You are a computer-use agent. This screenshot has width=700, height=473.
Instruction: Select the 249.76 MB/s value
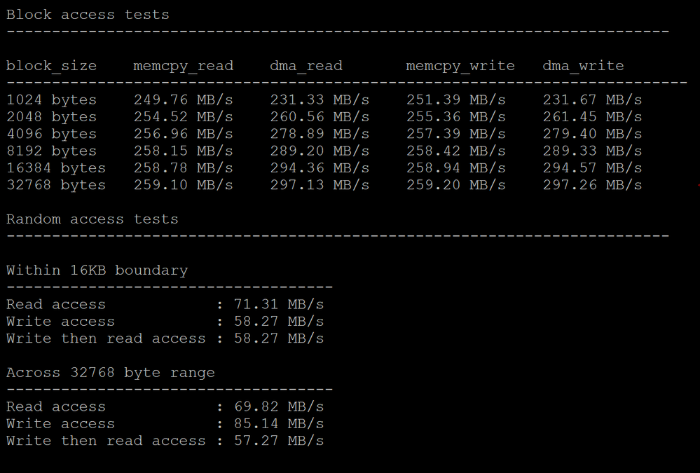click(x=183, y=100)
